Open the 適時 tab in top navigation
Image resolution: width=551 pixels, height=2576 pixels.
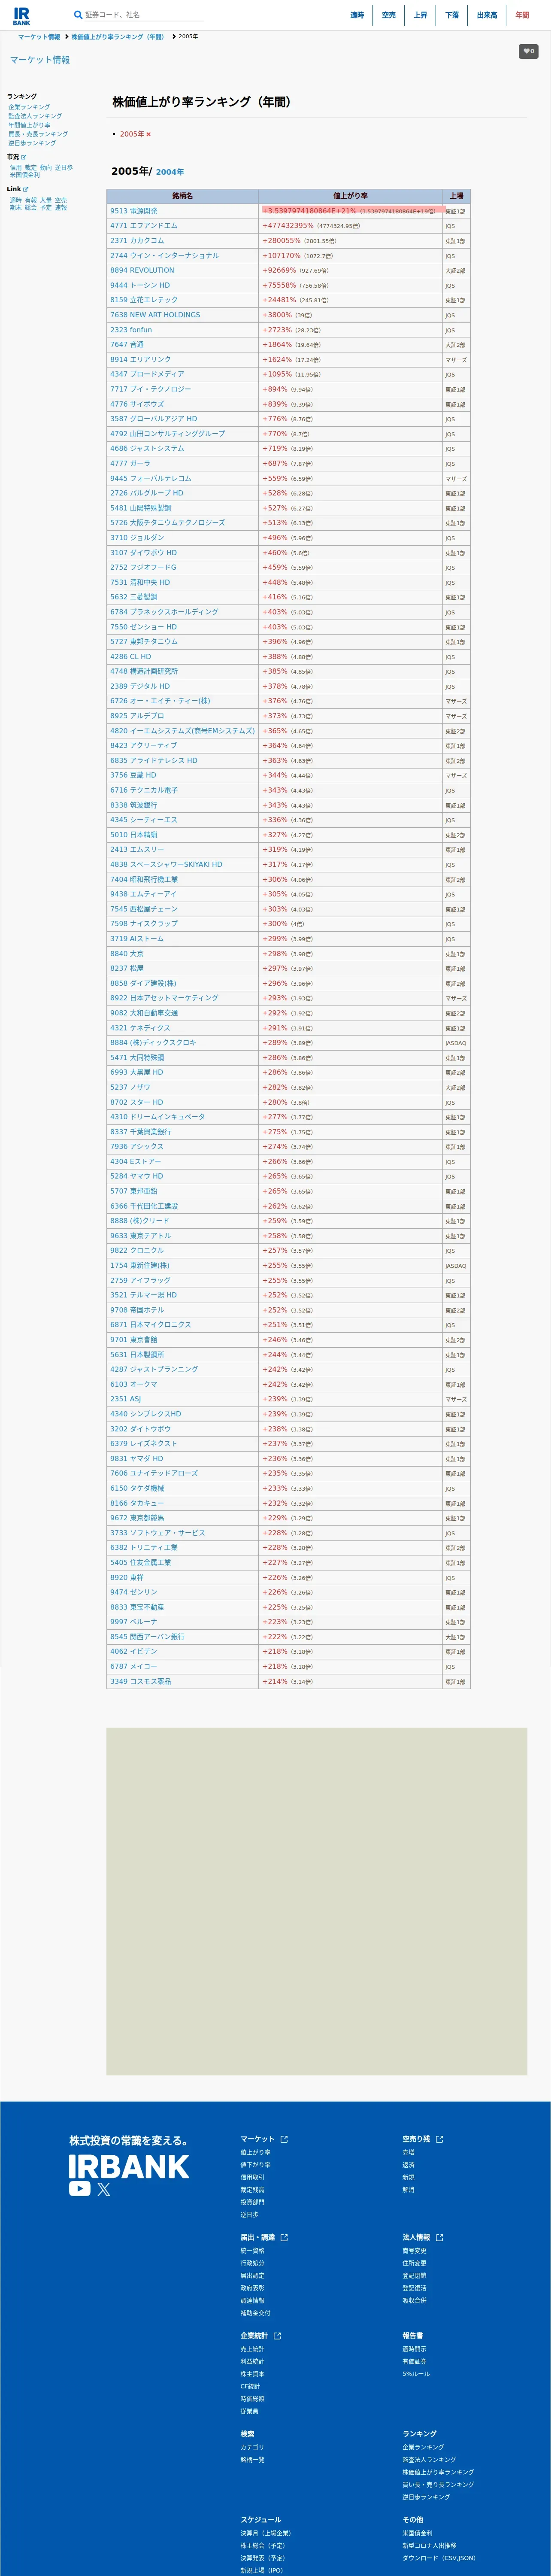(x=357, y=15)
